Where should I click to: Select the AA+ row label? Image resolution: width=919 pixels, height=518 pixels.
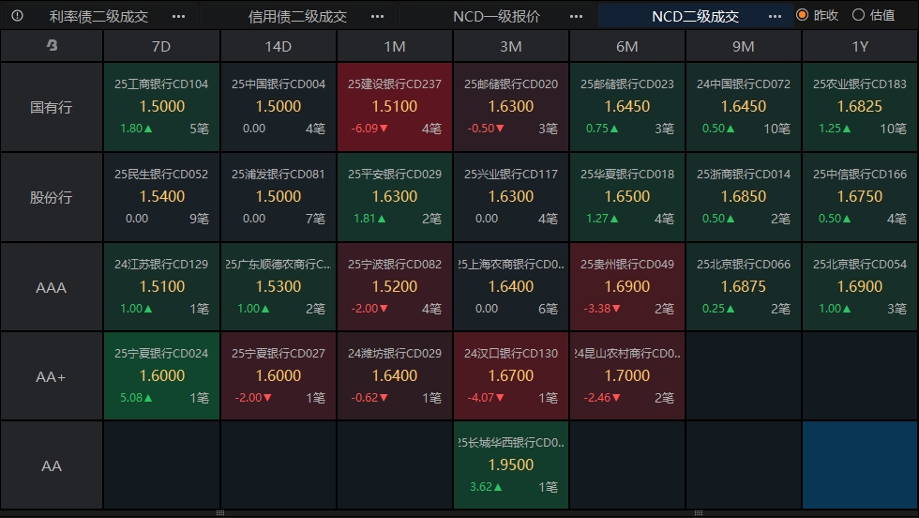tap(52, 376)
